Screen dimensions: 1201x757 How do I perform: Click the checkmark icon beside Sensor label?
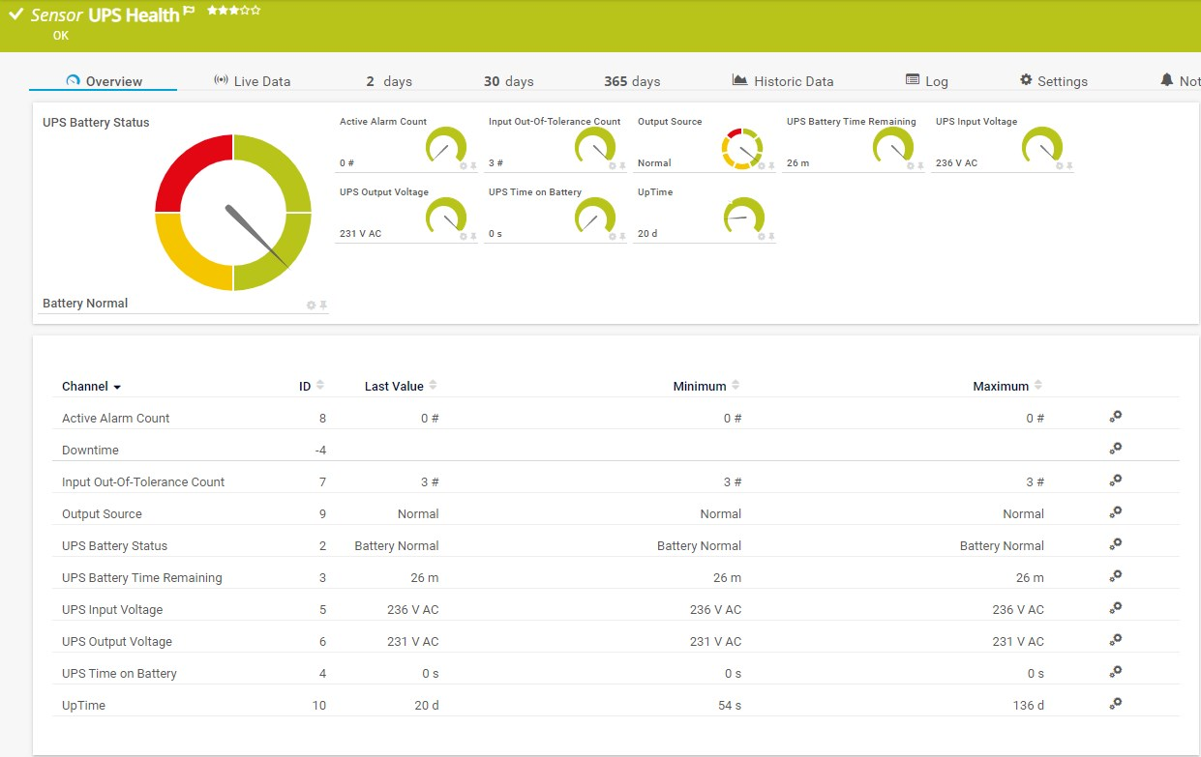click(16, 15)
